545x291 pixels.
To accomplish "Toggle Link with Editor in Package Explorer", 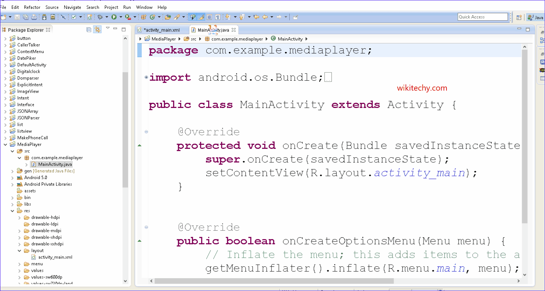I will tap(97, 30).
